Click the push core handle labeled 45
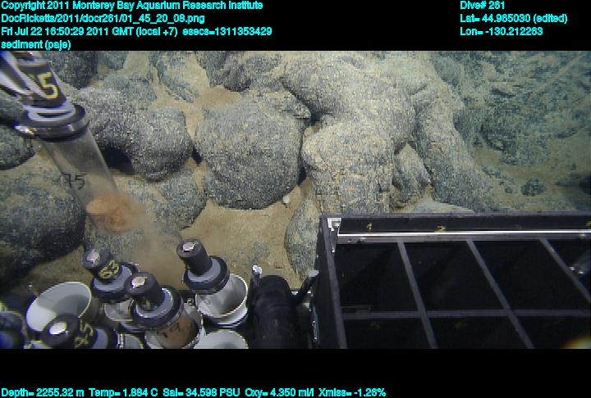The image size is (591, 398). [64, 332]
